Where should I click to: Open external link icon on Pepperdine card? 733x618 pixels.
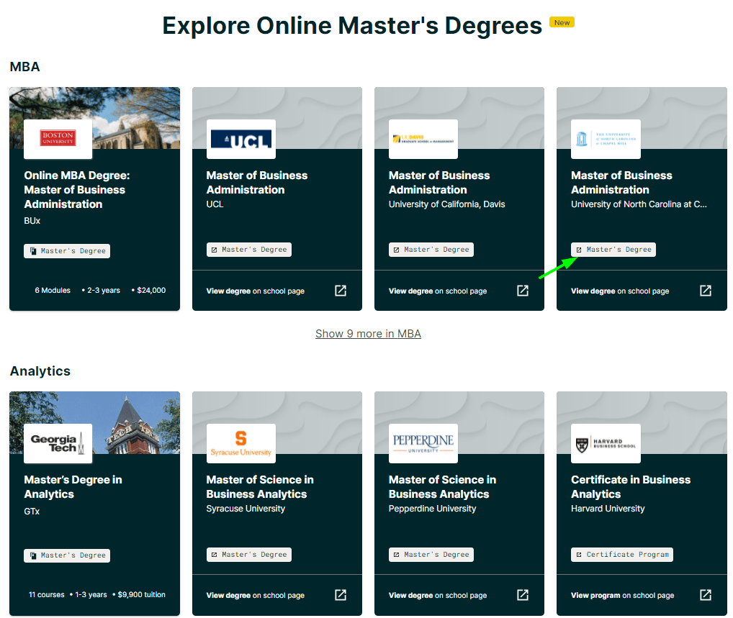click(523, 595)
